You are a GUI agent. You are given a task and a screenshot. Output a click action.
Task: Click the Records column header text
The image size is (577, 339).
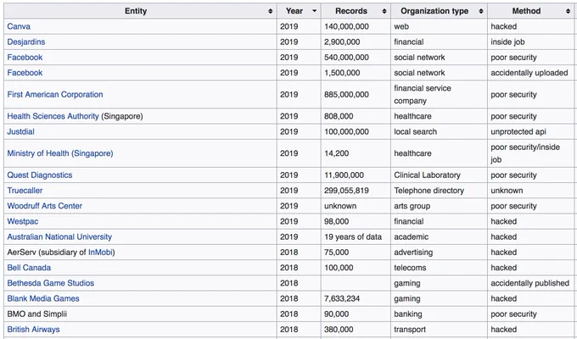click(x=351, y=11)
